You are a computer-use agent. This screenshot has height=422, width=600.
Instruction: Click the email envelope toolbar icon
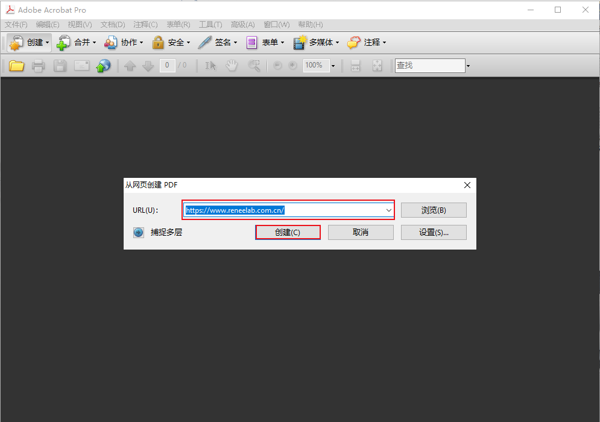81,66
